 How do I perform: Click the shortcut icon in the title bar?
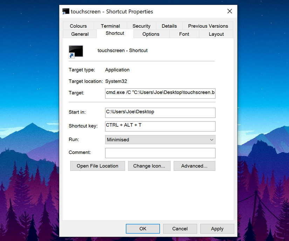coord(66,12)
